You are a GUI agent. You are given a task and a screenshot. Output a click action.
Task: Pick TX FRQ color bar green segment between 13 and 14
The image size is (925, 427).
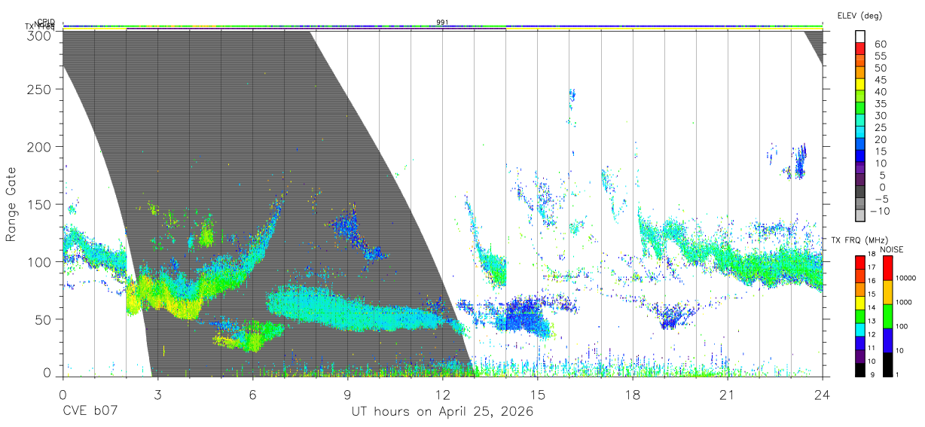click(859, 315)
